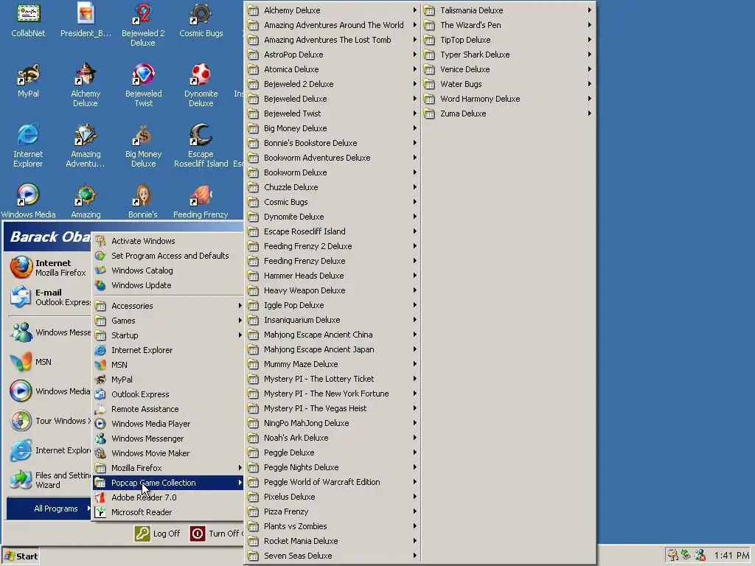The height and width of the screenshot is (566, 755).
Task: Open The Wizard's Pen menu entry
Action: click(508, 25)
